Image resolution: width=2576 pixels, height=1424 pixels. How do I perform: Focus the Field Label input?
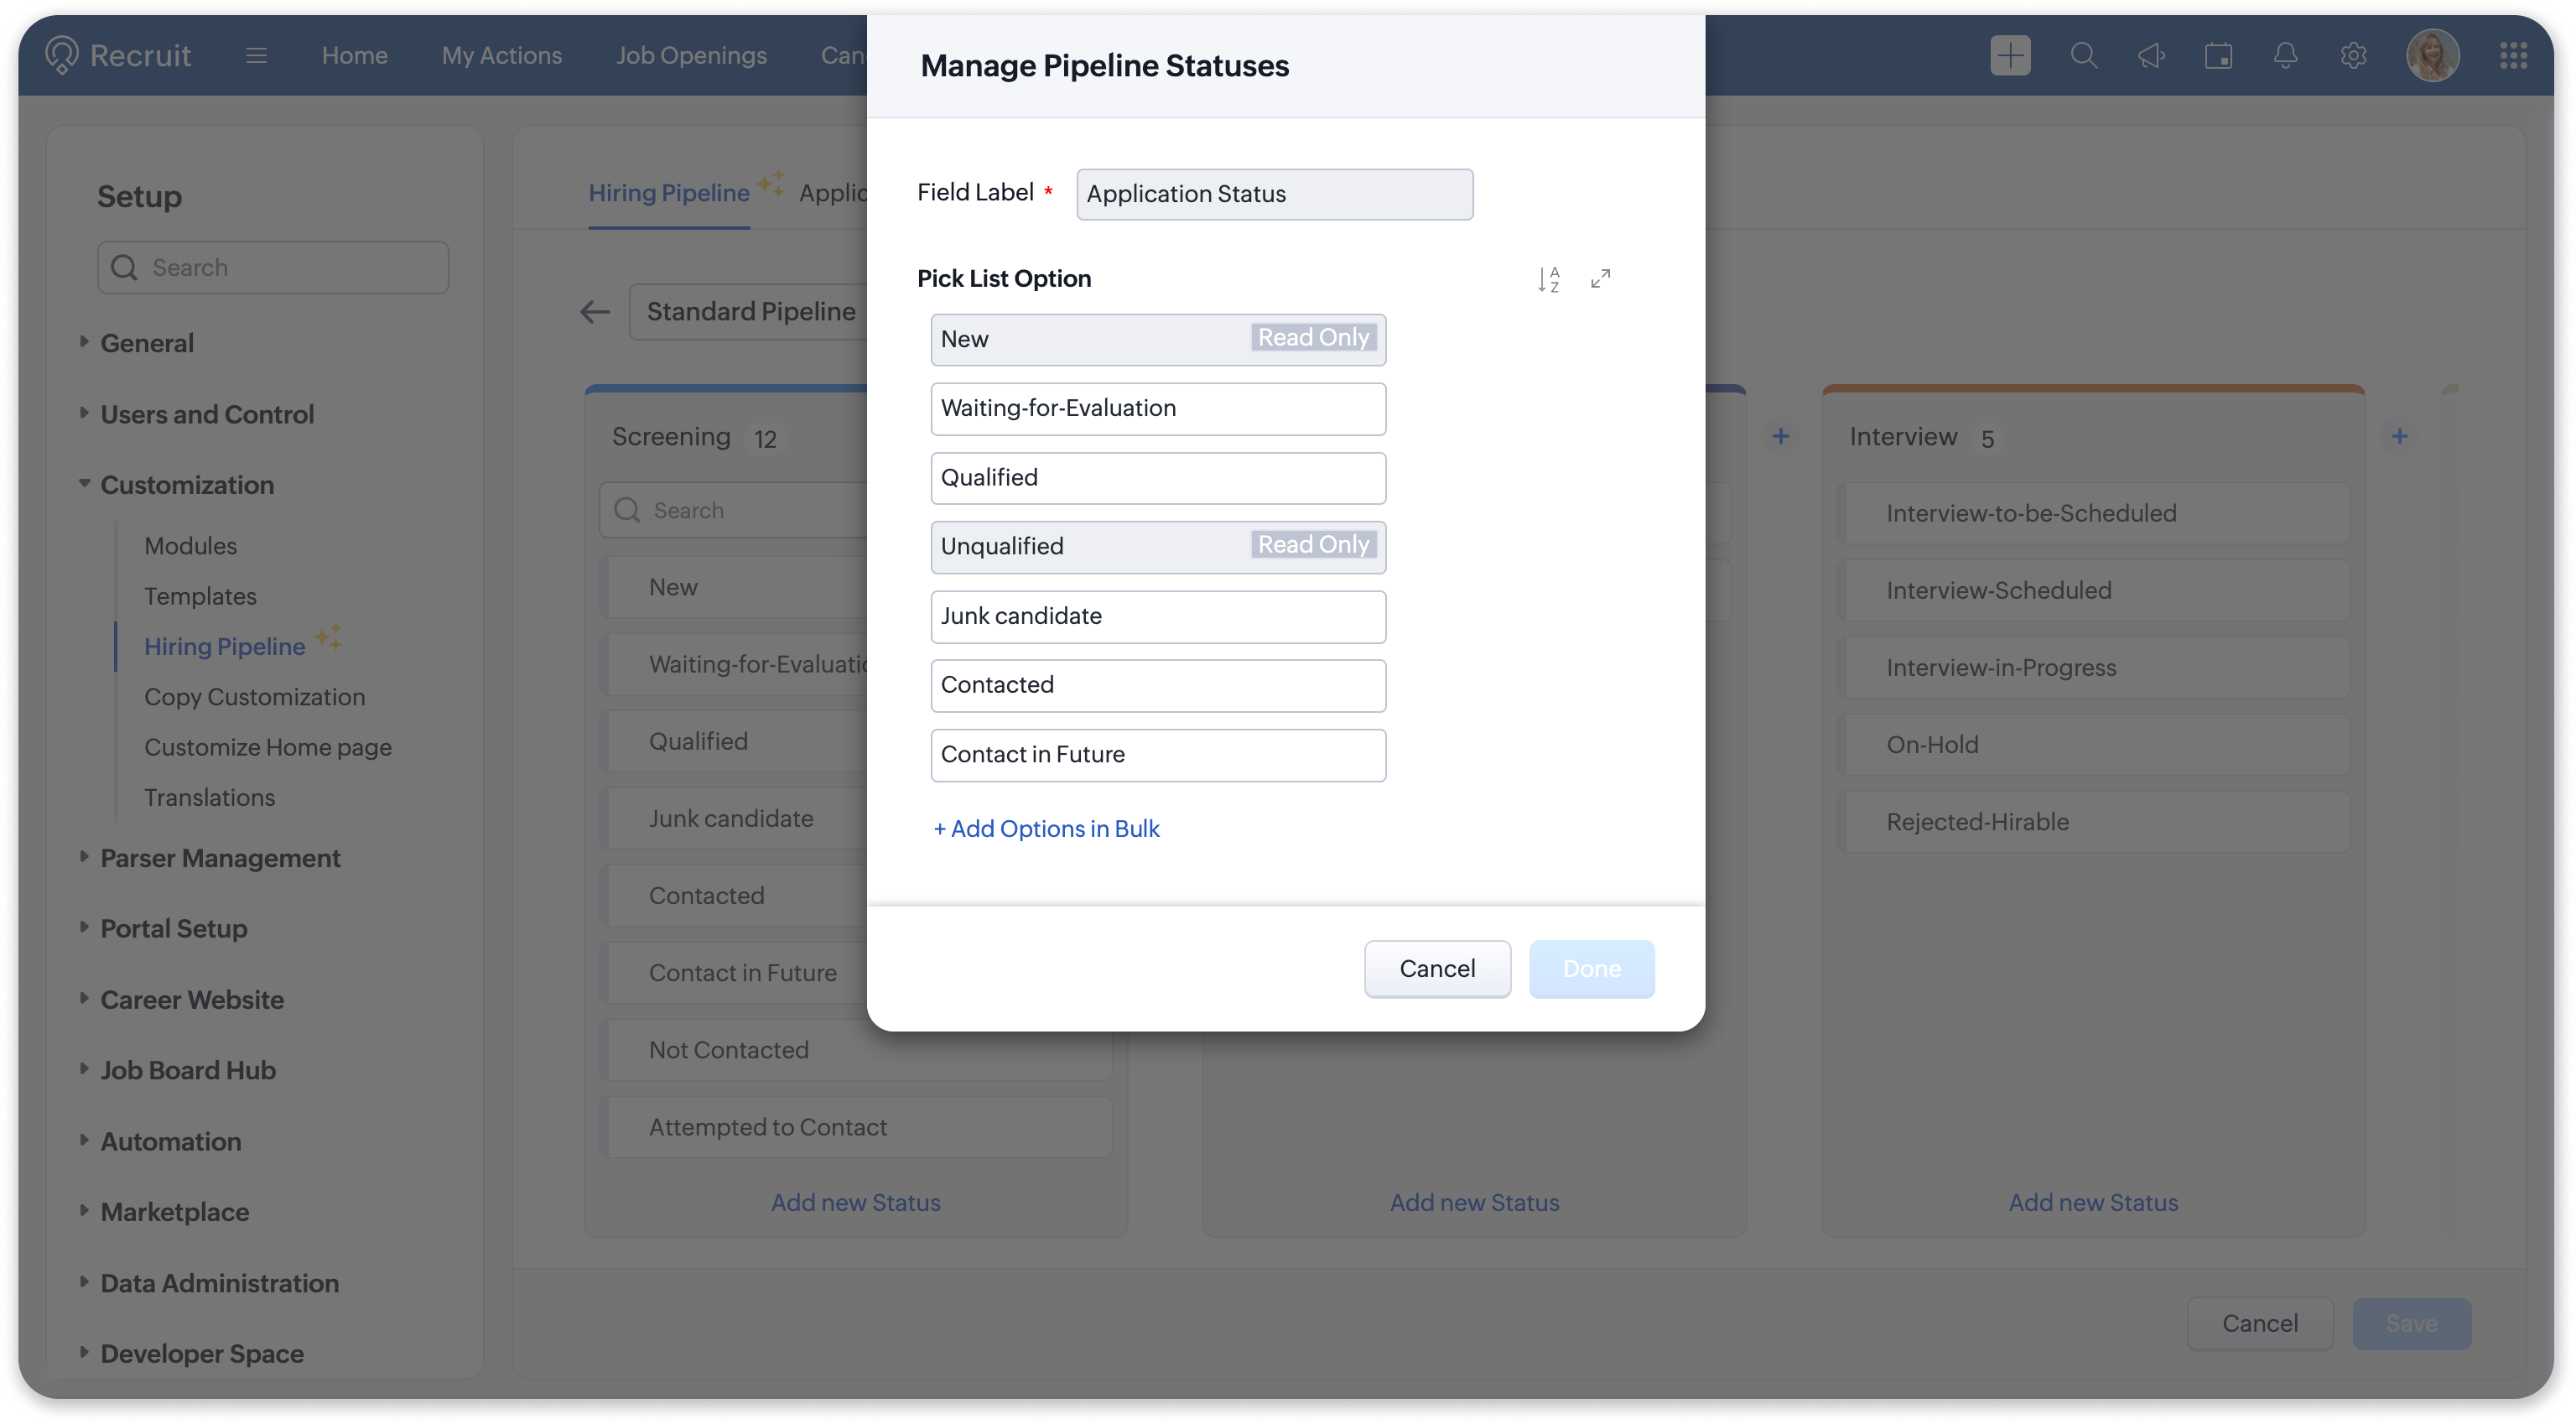[x=1274, y=194]
